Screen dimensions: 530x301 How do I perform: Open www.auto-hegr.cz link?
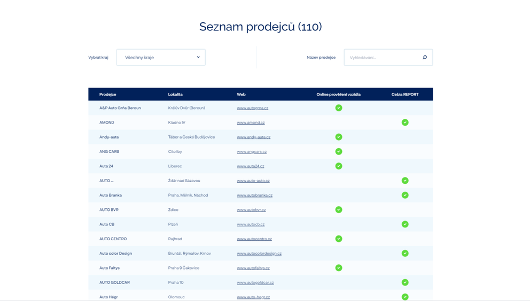pyautogui.click(x=253, y=297)
